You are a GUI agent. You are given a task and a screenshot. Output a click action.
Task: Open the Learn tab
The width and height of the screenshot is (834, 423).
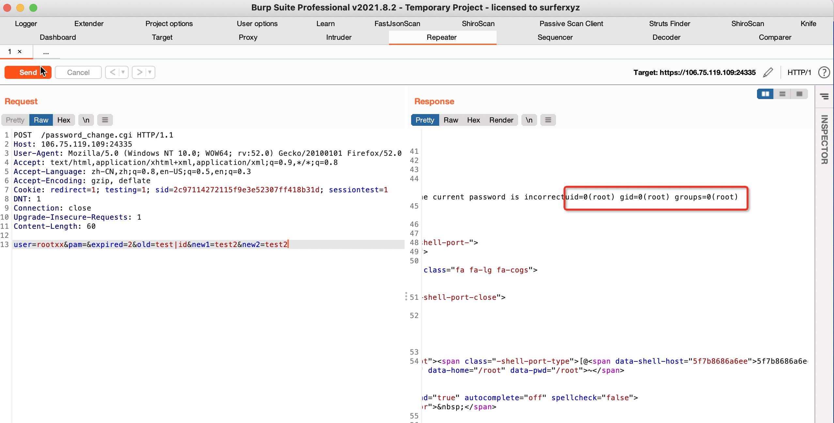click(x=325, y=23)
